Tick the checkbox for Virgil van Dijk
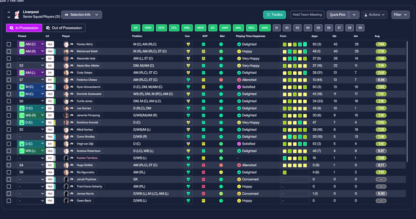The height and width of the screenshot is (219, 416). pyautogui.click(x=9, y=144)
